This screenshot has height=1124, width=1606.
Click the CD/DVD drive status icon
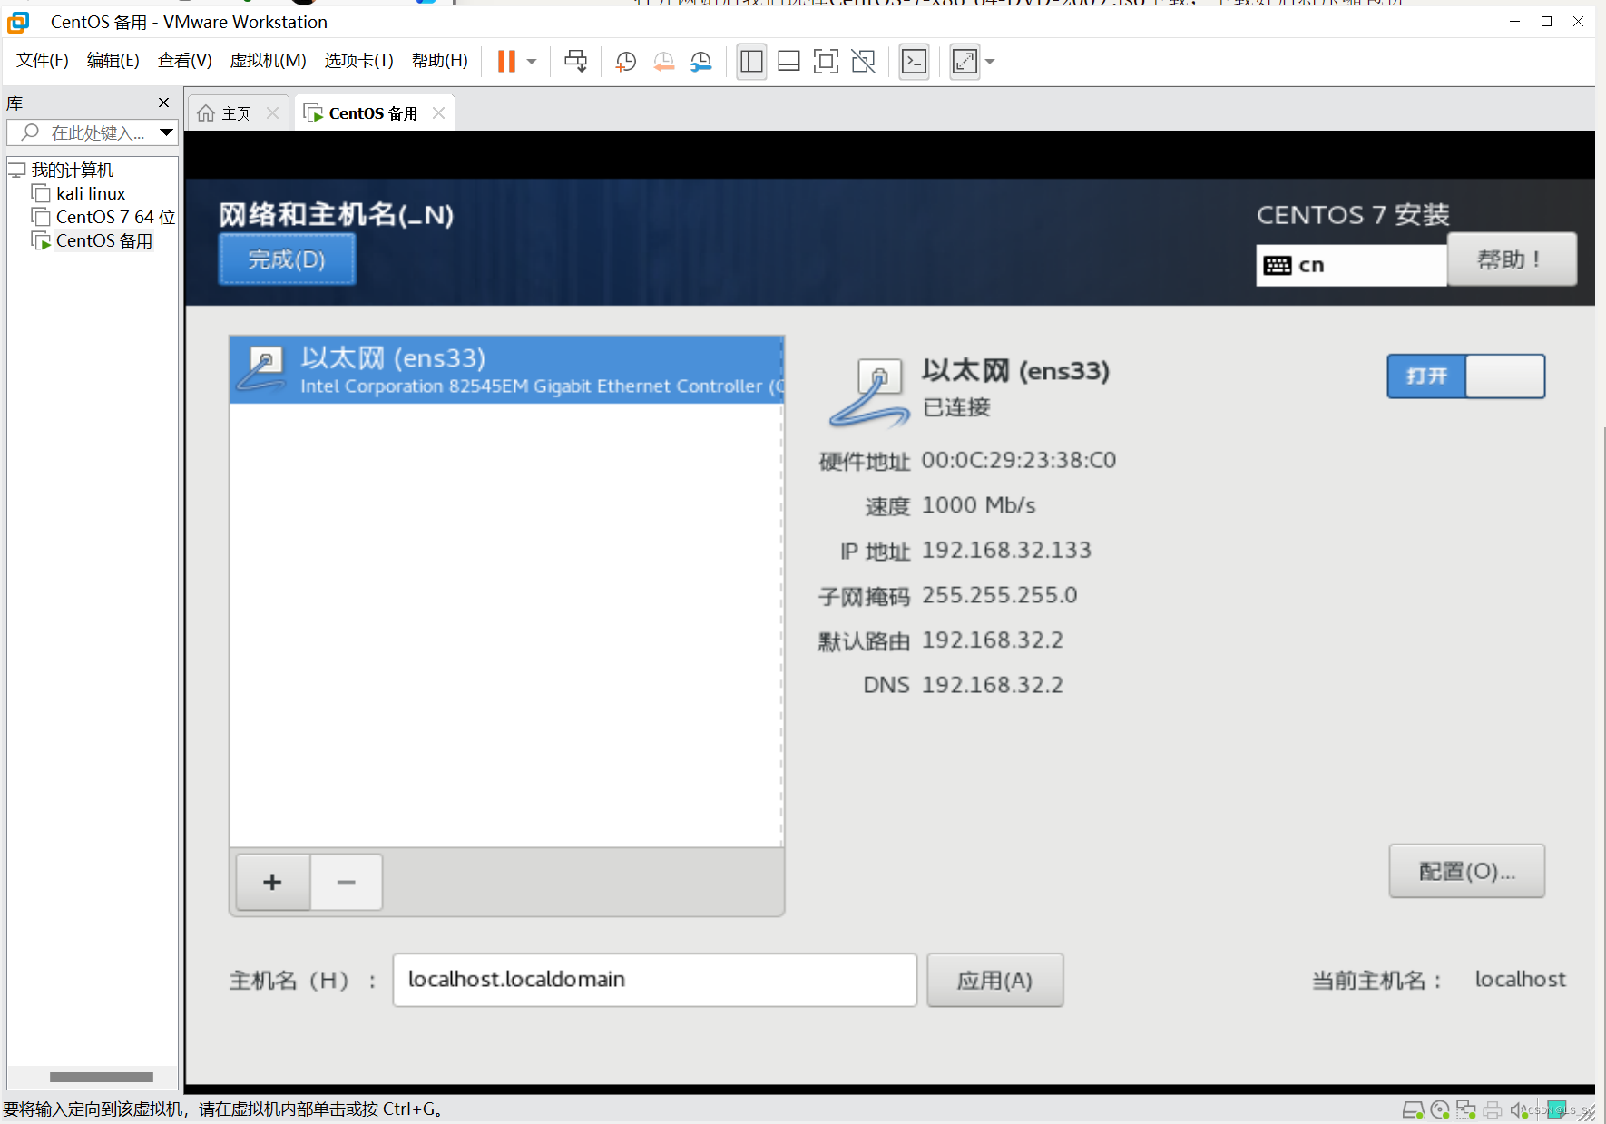point(1439,1109)
